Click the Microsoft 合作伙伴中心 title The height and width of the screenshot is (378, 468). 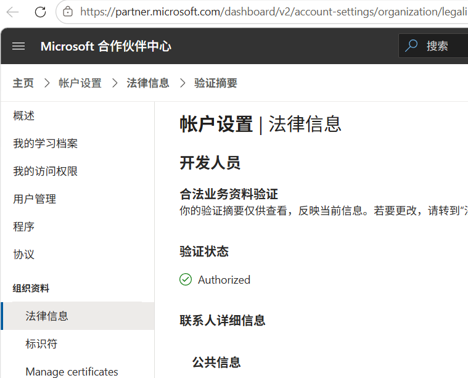tap(105, 46)
